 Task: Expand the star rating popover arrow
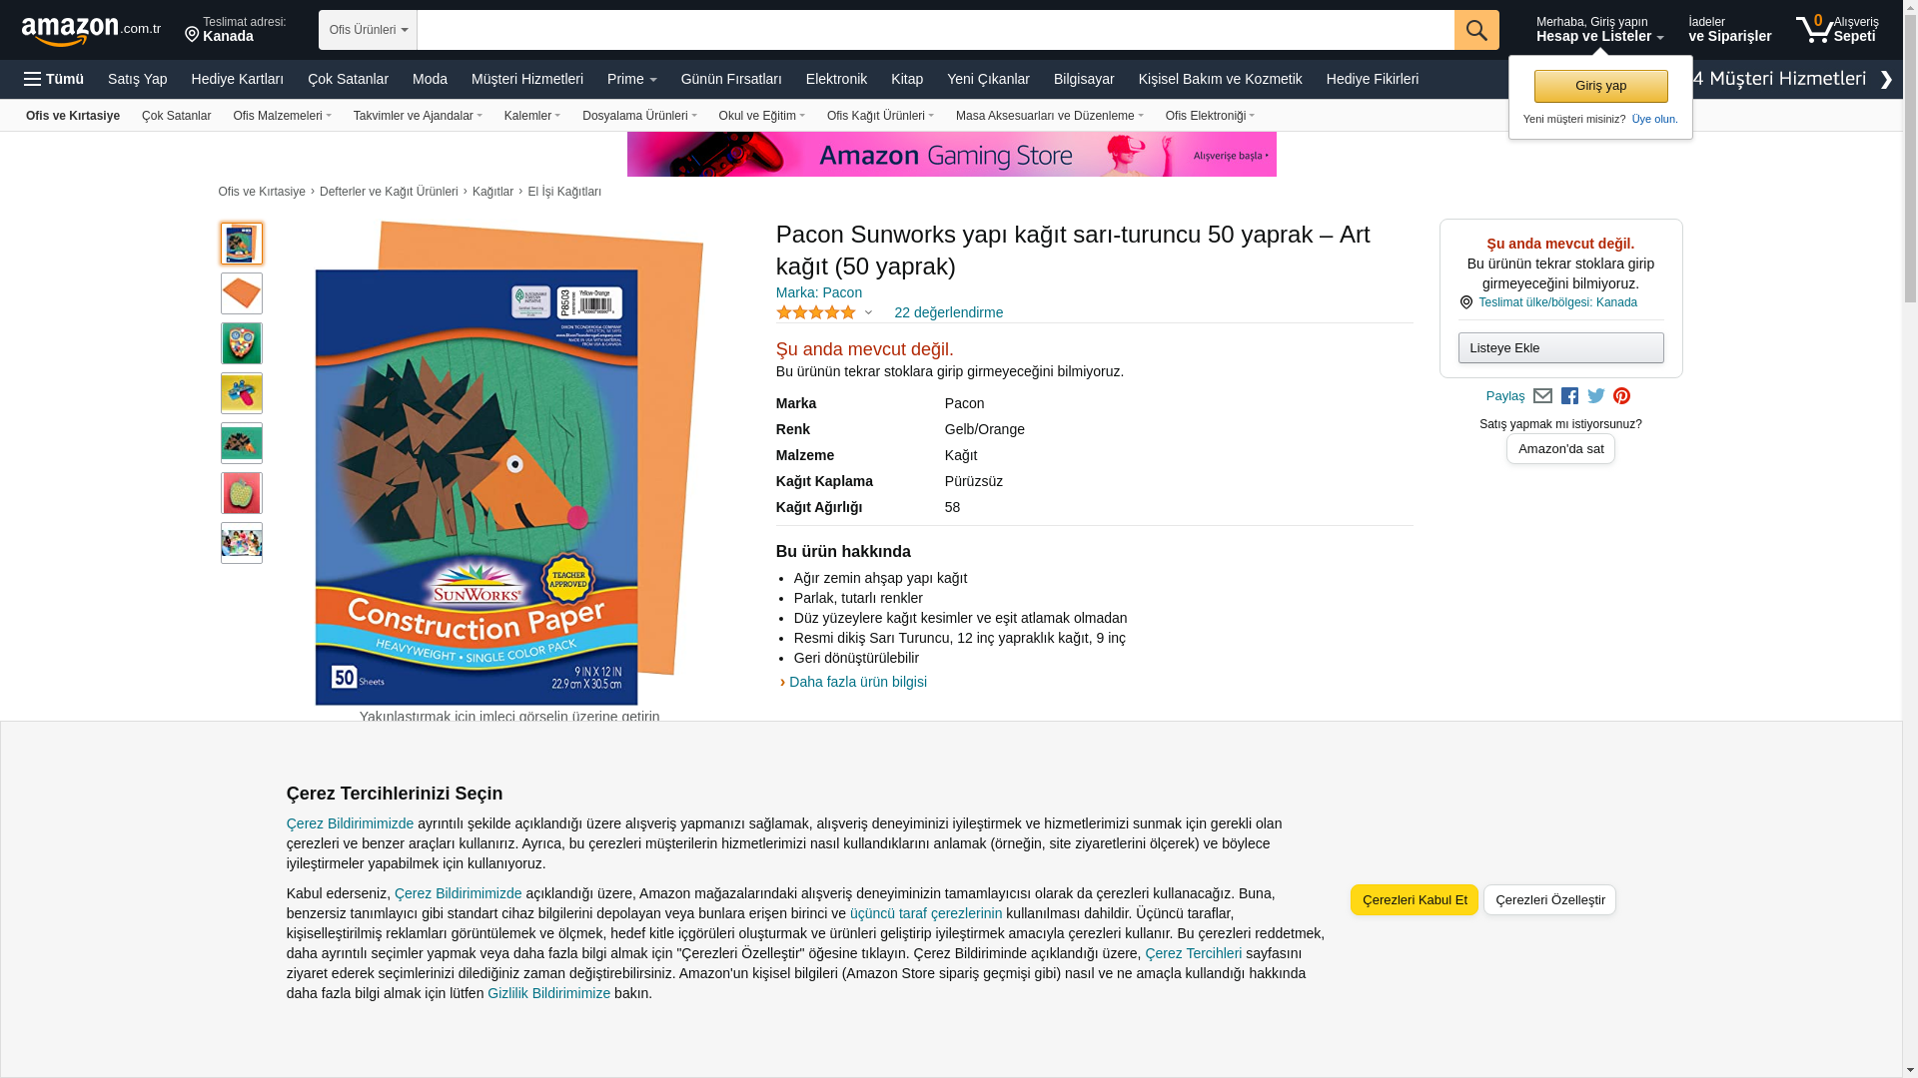(868, 313)
